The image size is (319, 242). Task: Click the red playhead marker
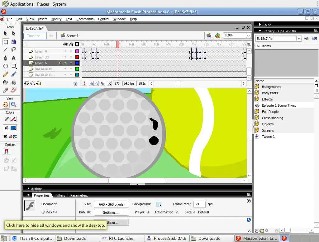[118, 44]
